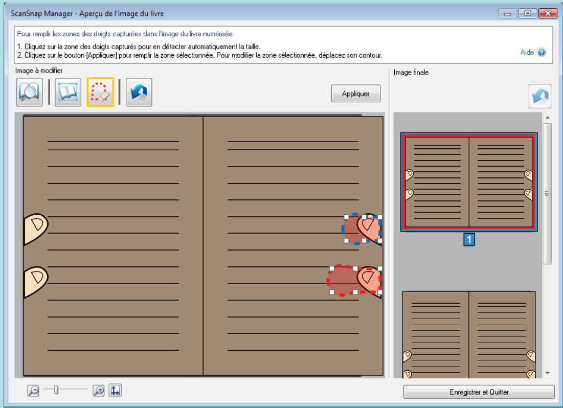The height and width of the screenshot is (408, 563).
Task: Minimize the ScanSnap Manager window
Action: [507, 14]
